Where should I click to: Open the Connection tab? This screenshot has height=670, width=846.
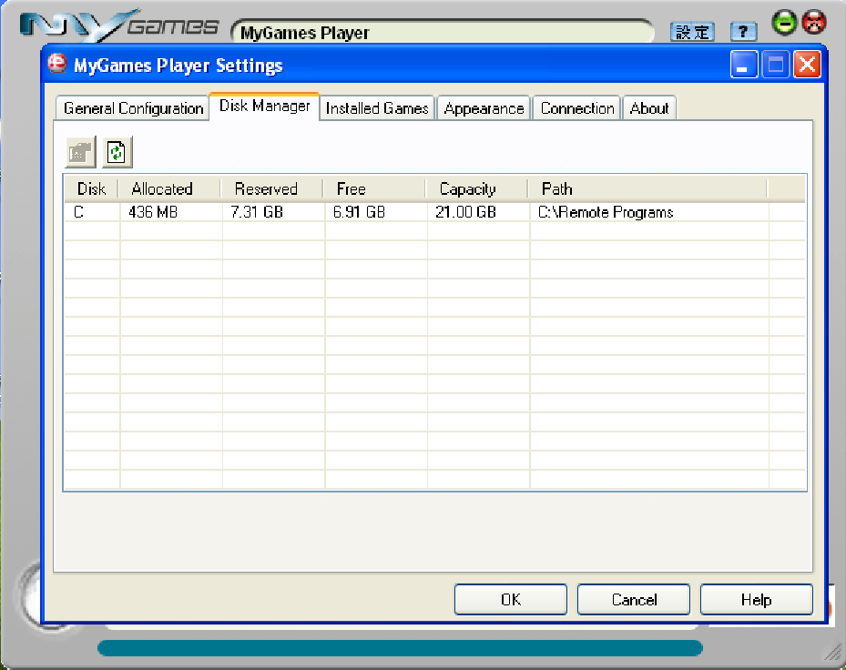[x=576, y=108]
